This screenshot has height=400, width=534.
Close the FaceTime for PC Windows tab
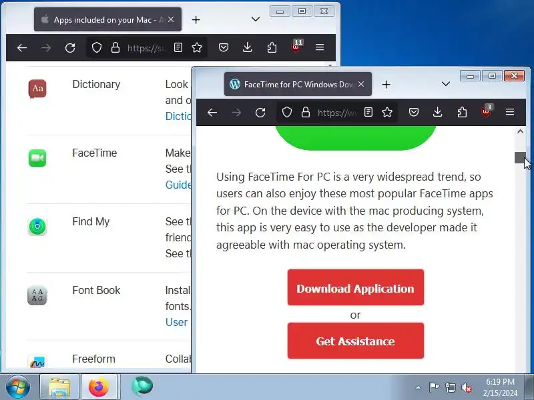coord(361,84)
